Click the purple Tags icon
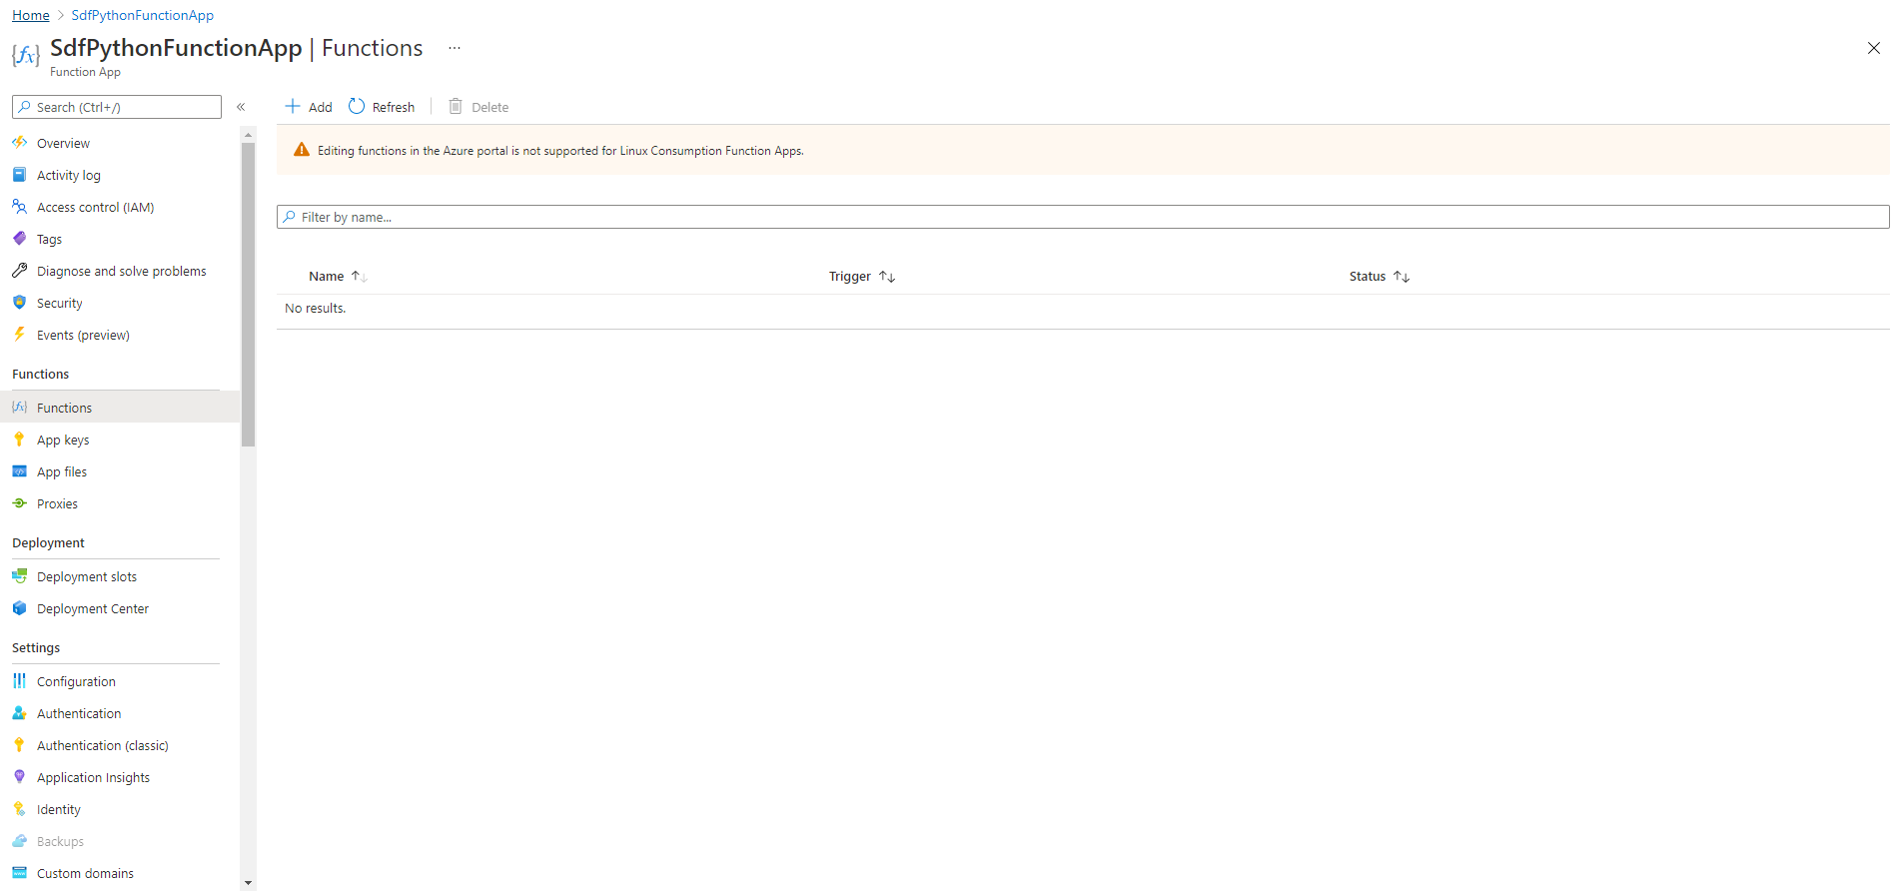 pyautogui.click(x=19, y=239)
